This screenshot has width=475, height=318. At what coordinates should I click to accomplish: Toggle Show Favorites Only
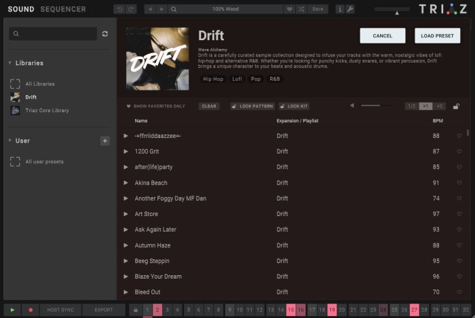155,106
